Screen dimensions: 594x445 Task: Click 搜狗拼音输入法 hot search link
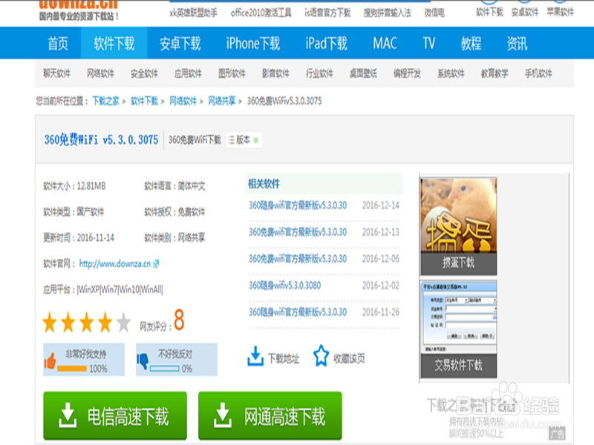point(387,13)
